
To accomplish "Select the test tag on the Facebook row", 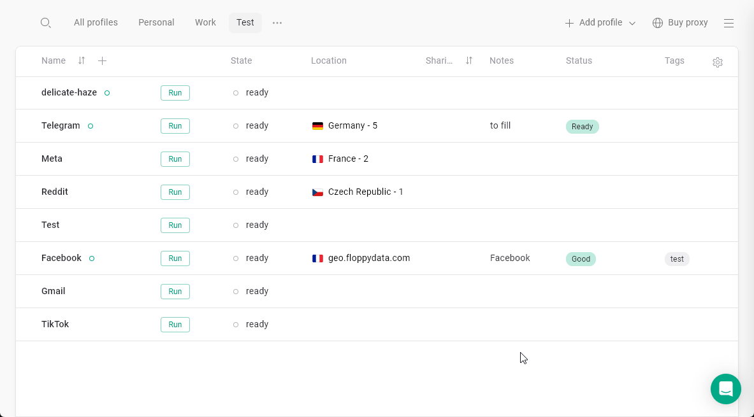I will (677, 258).
